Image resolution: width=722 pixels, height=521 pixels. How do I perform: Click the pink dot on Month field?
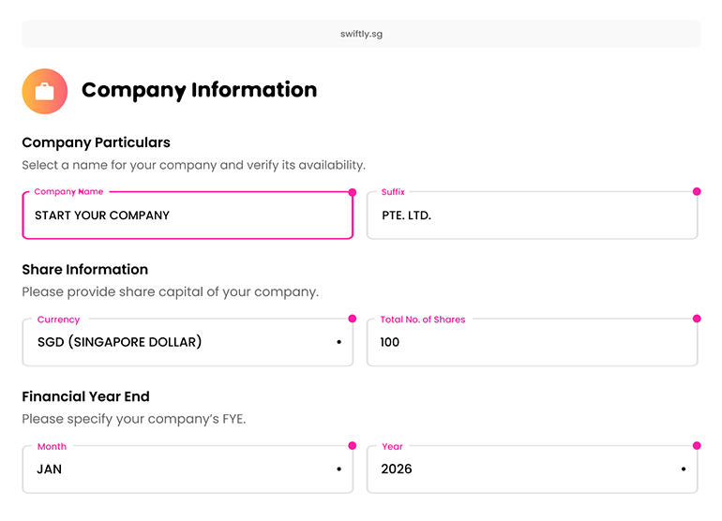pos(353,445)
